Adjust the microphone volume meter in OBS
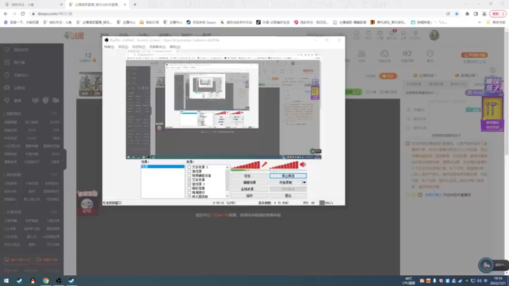Image resolution: width=509 pixels, height=286 pixels. pyautogui.click(x=246, y=165)
